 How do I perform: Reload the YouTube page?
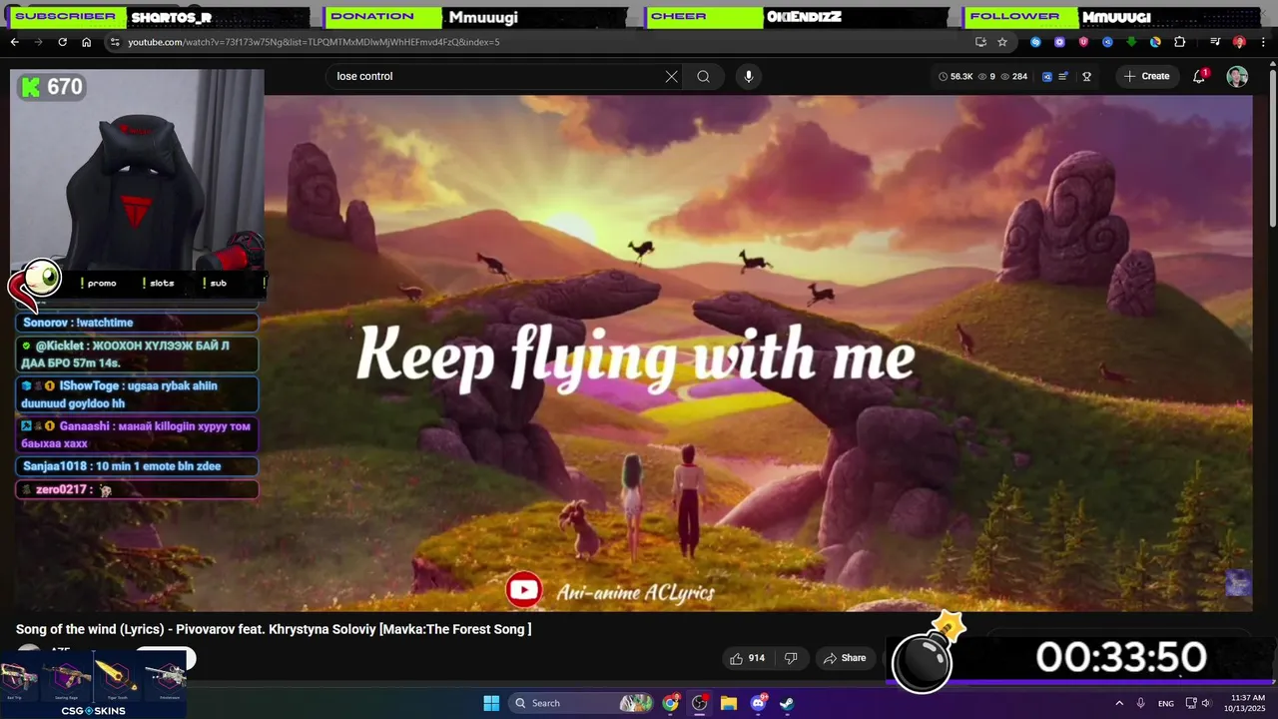pyautogui.click(x=62, y=42)
